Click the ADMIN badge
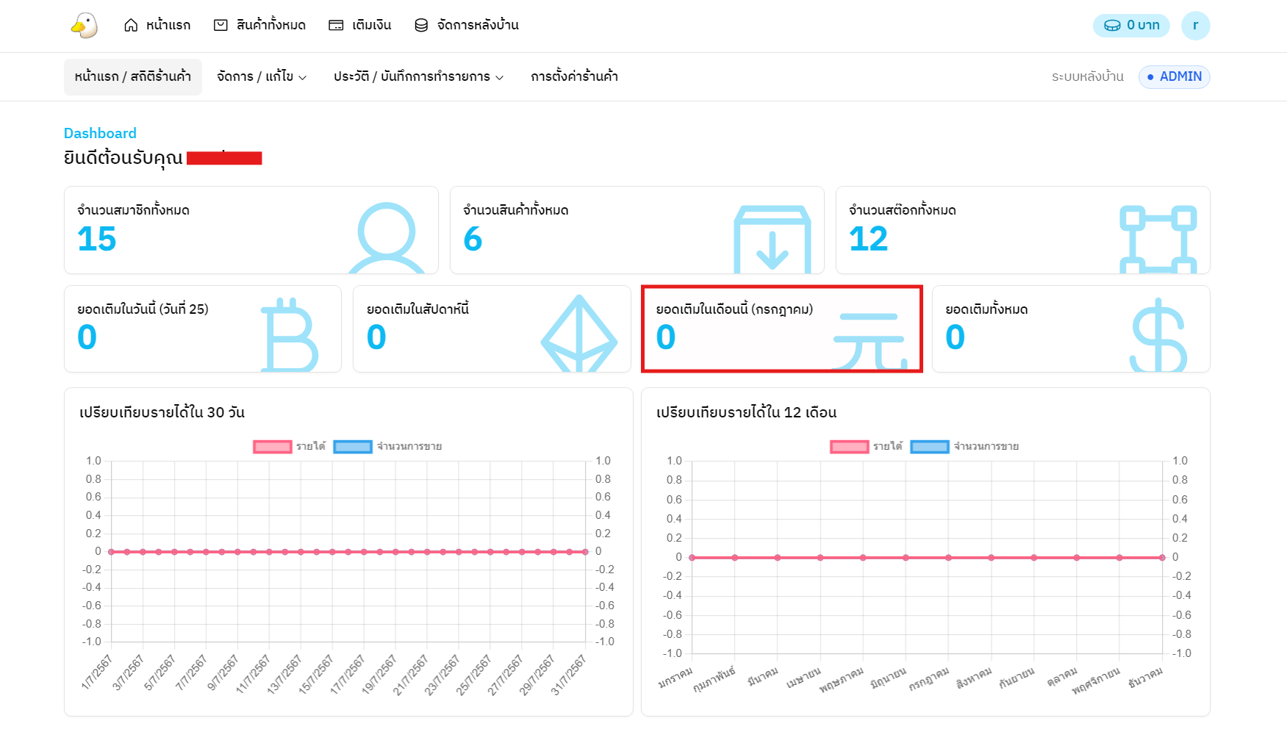Image resolution: width=1287 pixels, height=754 pixels. click(1175, 76)
